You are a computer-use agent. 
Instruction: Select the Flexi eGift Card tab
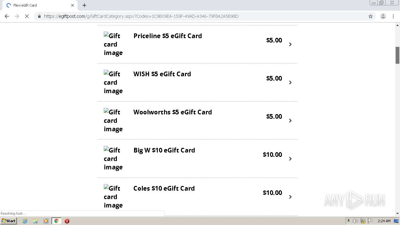coord(37,5)
